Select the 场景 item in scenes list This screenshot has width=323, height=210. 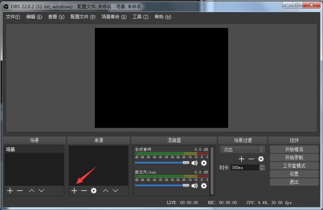(34, 150)
